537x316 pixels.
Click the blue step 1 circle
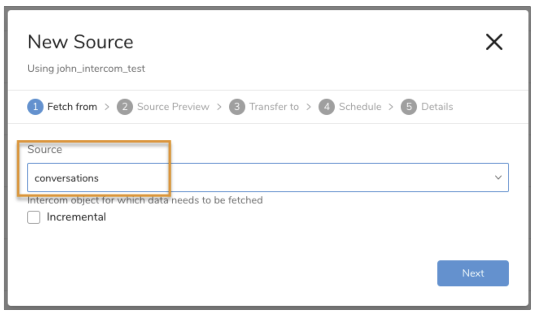click(35, 107)
